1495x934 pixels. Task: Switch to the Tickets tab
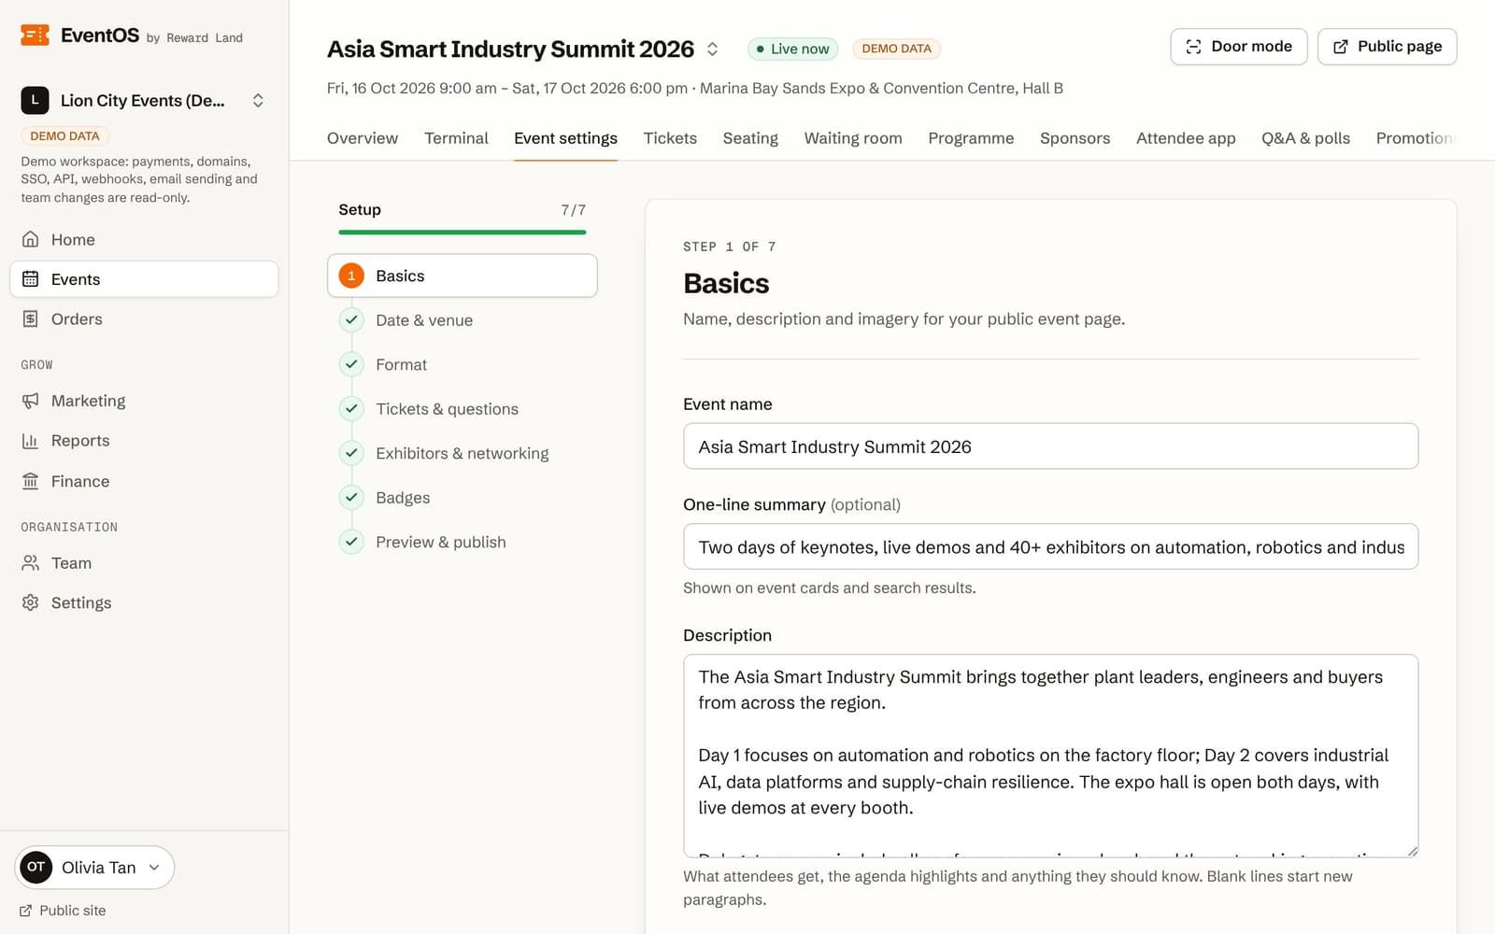pos(670,138)
